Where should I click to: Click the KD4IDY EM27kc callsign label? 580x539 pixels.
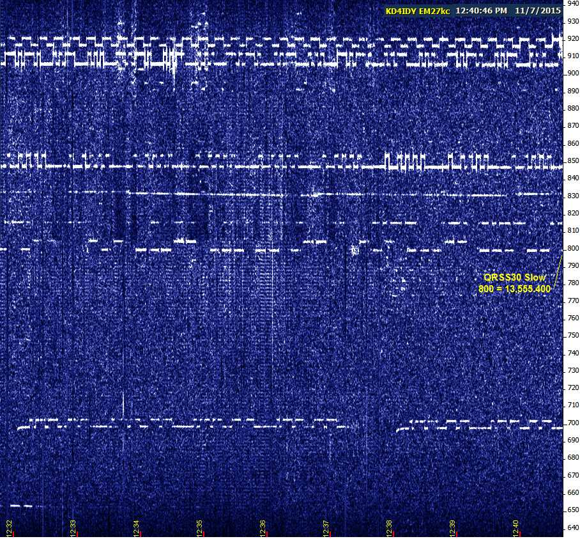click(x=418, y=11)
